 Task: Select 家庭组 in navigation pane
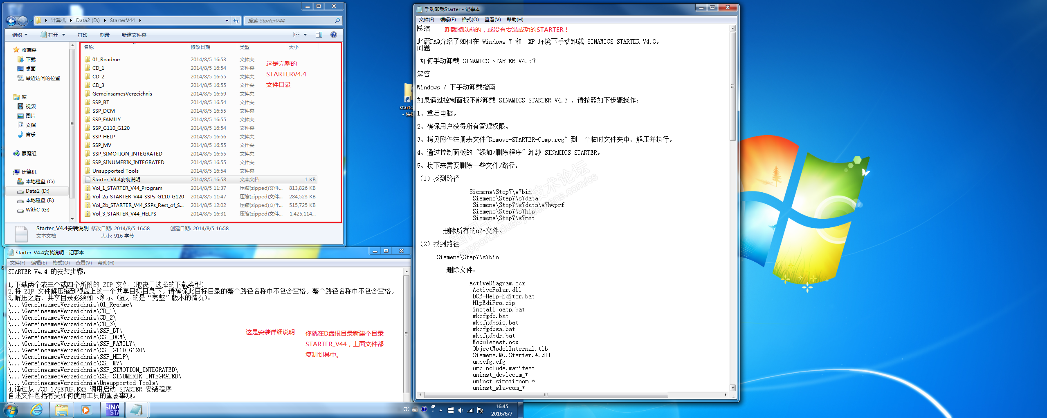click(29, 153)
